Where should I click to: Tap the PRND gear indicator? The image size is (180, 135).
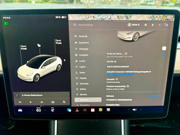point(7,18)
